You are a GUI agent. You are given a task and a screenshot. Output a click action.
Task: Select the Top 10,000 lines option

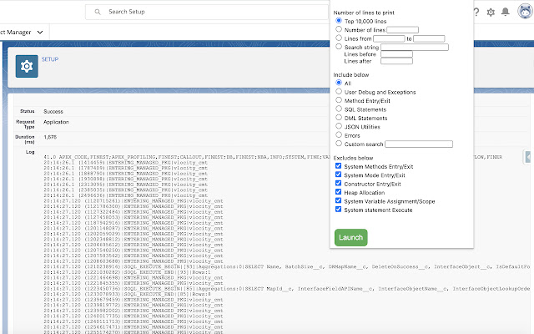click(x=338, y=21)
